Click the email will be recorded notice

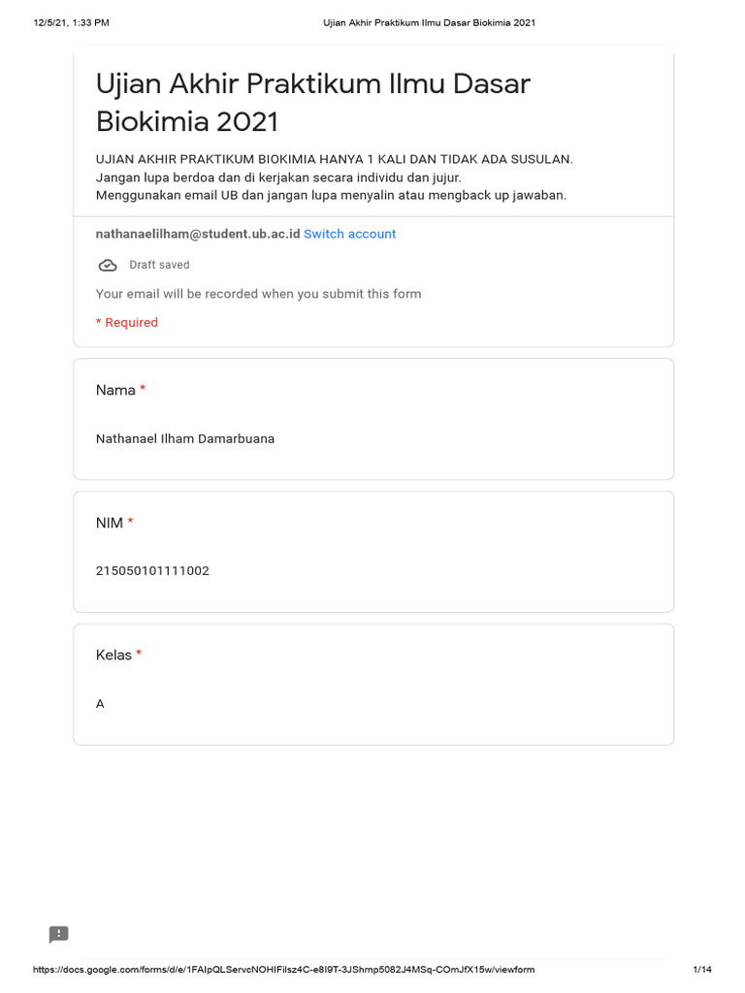(x=258, y=293)
